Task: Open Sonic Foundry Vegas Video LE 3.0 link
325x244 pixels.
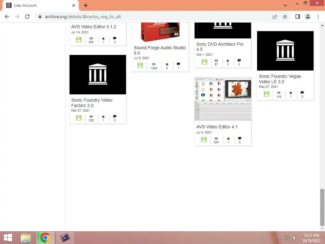Action: click(280, 79)
